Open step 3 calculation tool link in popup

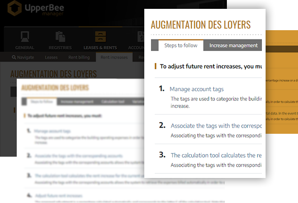click(216, 155)
